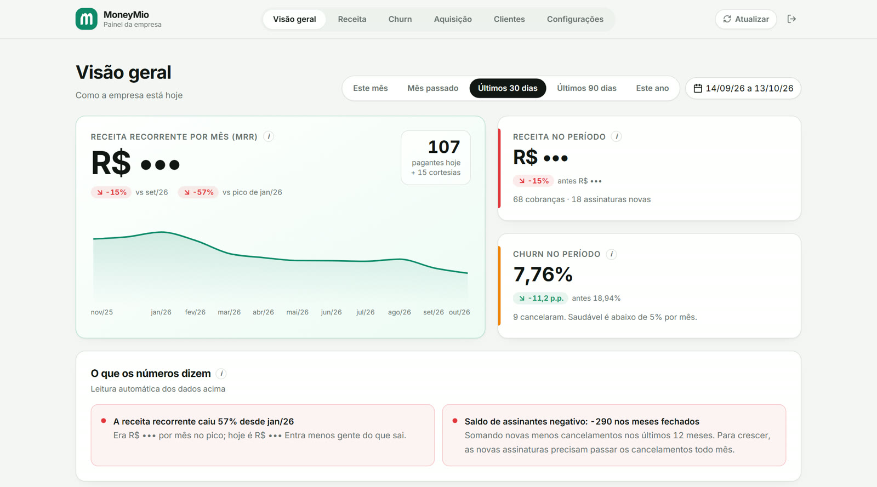Click info icon beside O que os números dizem
The height and width of the screenshot is (487, 877).
221,374
